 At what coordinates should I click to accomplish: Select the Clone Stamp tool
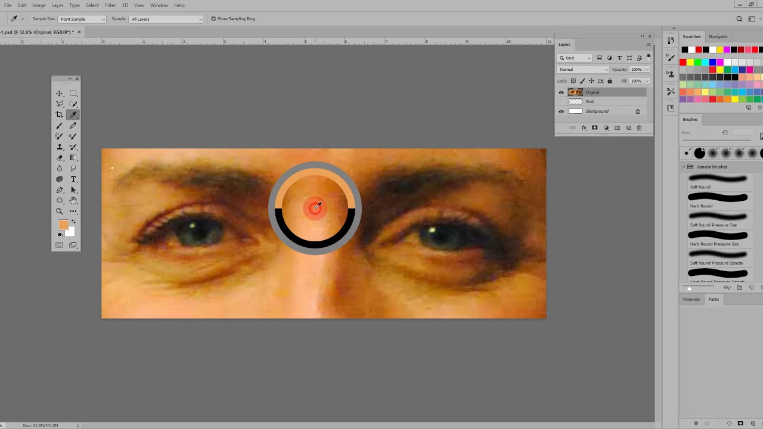tap(60, 147)
